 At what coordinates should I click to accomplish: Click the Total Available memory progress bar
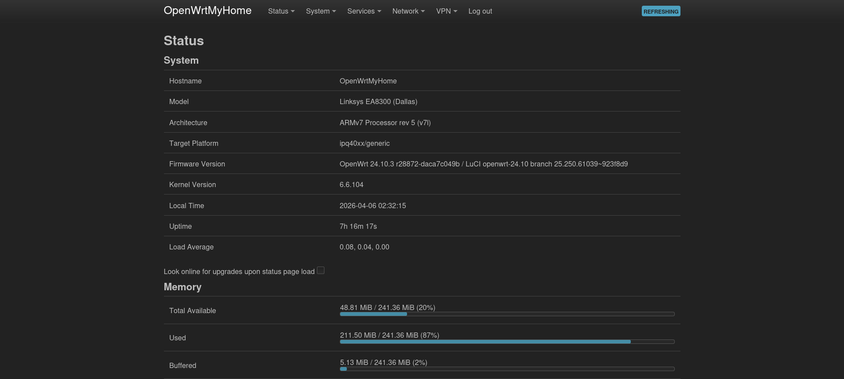pyautogui.click(x=507, y=314)
